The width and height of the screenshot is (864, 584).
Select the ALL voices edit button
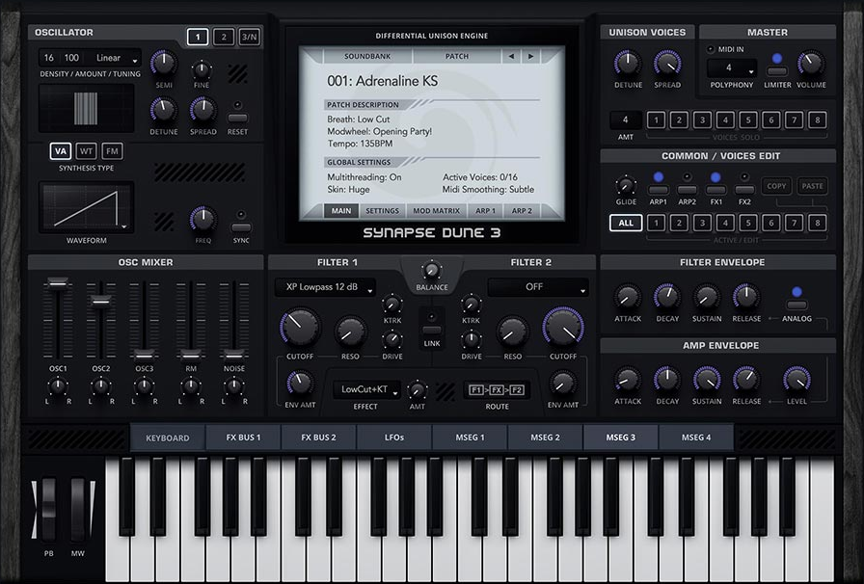[626, 224]
